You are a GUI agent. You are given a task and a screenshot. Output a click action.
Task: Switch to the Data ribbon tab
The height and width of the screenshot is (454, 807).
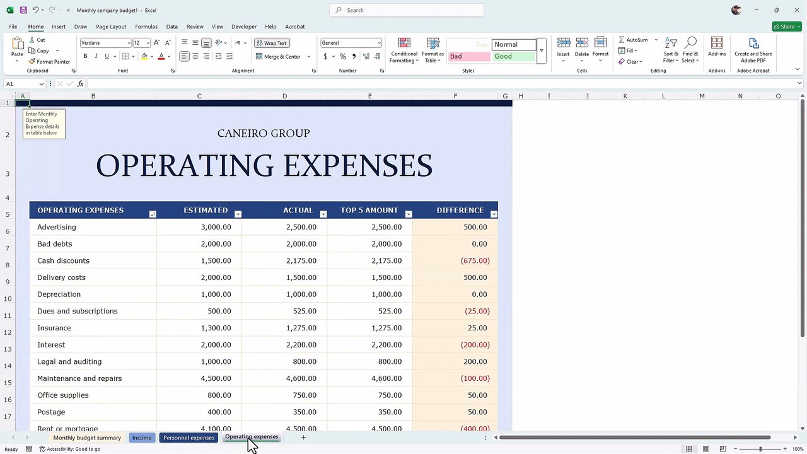[x=172, y=26]
